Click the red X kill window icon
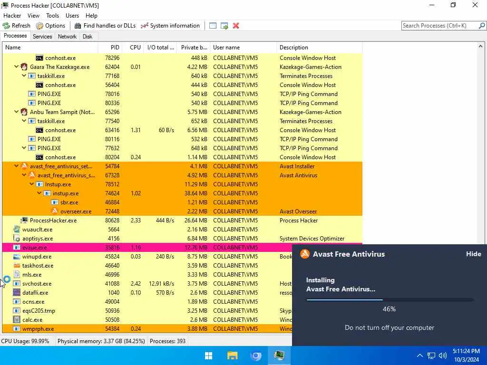 click(236, 26)
